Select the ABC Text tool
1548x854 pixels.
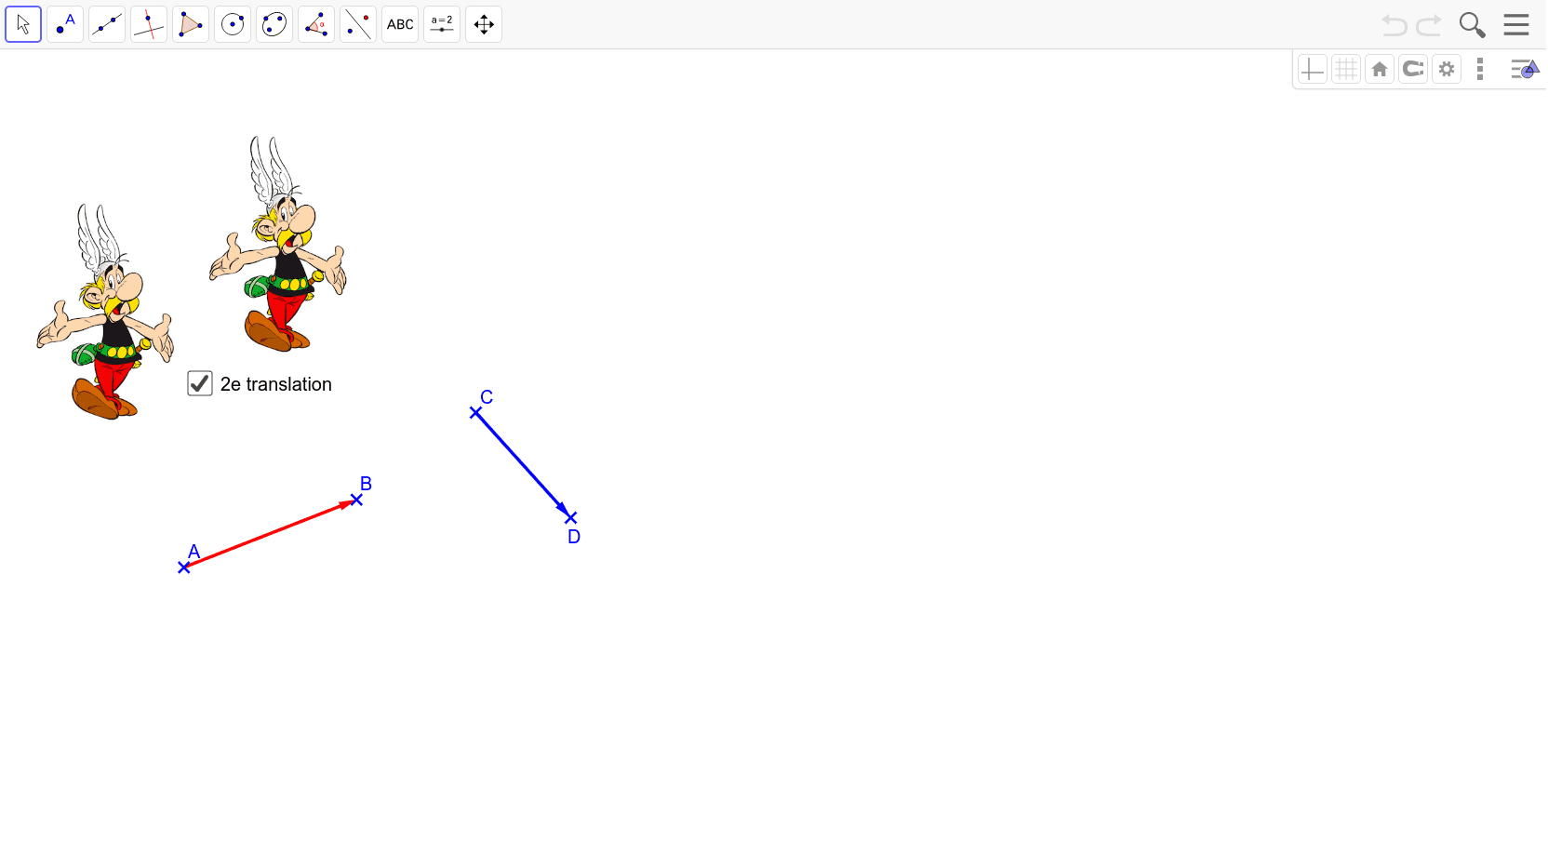click(400, 24)
